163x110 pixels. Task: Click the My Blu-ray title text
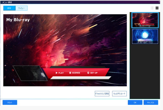[x=17, y=20]
